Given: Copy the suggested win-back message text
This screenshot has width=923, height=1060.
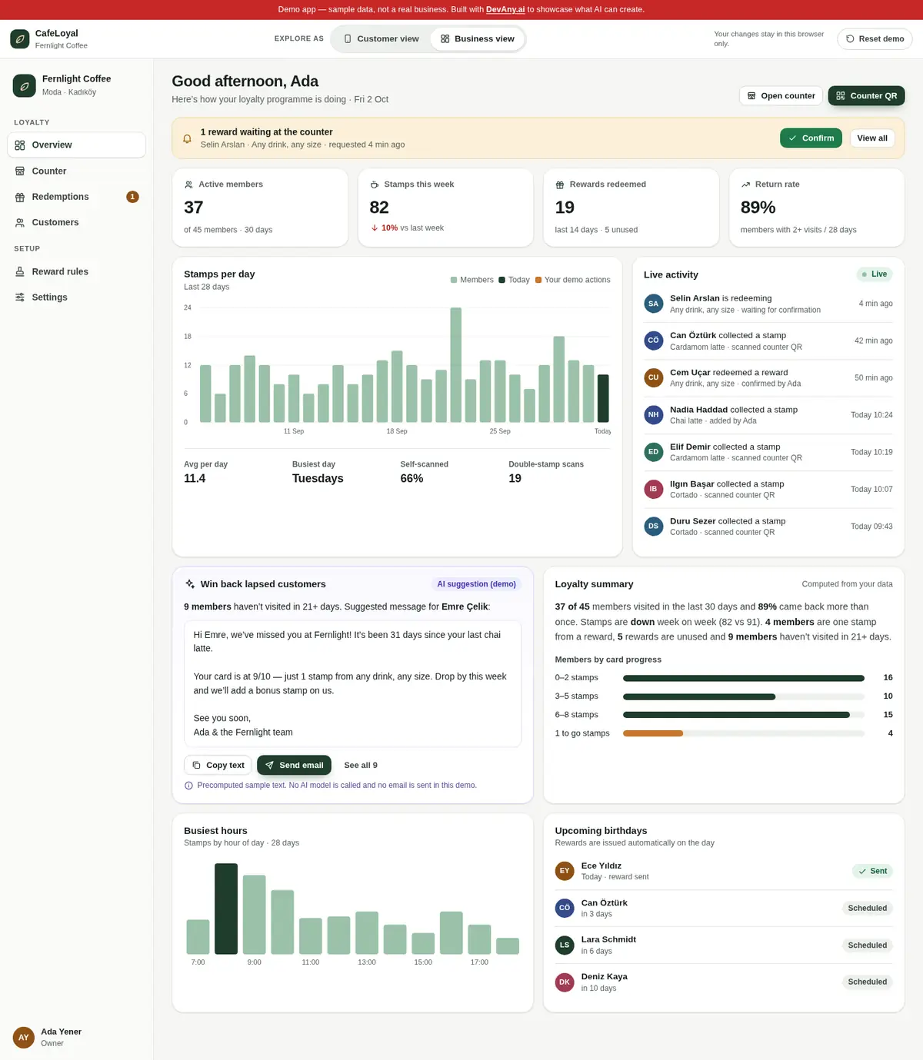Looking at the screenshot, I should [218, 766].
